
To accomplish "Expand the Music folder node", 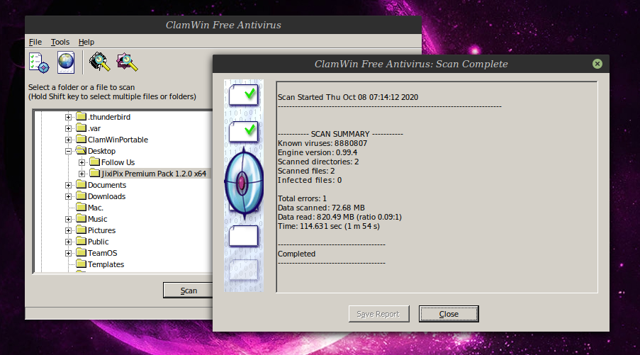I will coord(68,219).
